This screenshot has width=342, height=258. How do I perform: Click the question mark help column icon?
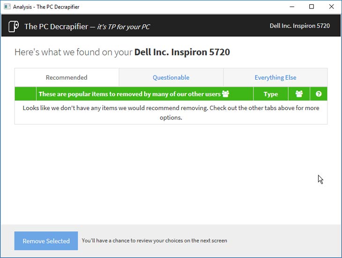tap(319, 94)
